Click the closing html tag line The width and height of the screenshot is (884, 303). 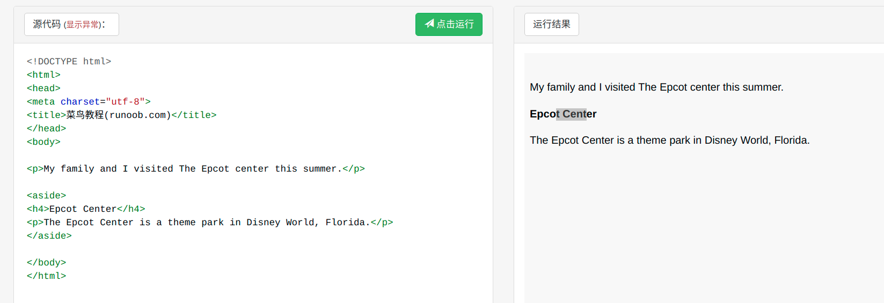tap(46, 276)
